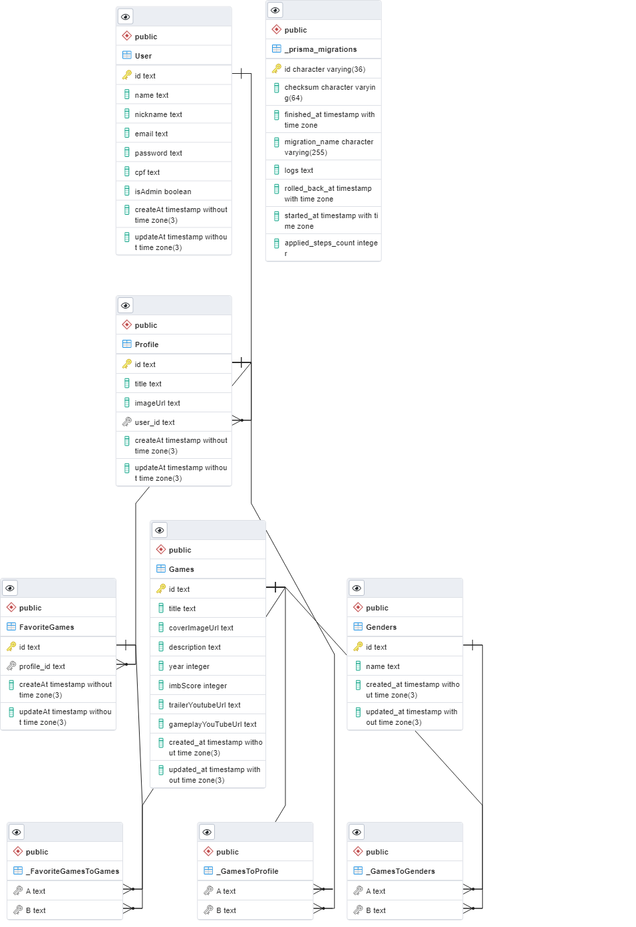The image size is (636, 927).
Task: Click the primary key icon beside User id
Action: [126, 75]
